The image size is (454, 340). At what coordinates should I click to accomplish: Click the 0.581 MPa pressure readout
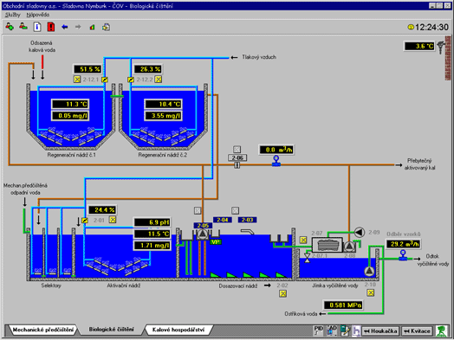343,305
